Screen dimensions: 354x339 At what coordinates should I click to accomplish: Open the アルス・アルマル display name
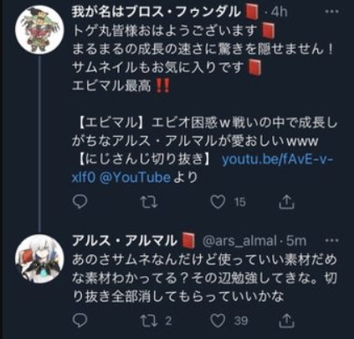[x=125, y=241]
